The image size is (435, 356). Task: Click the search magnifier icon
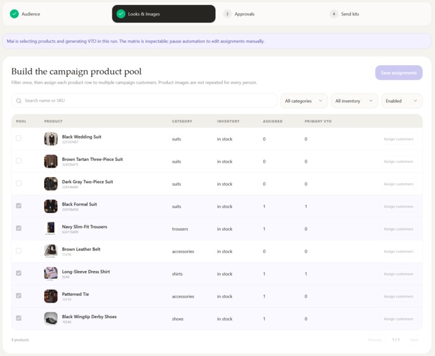[19, 101]
